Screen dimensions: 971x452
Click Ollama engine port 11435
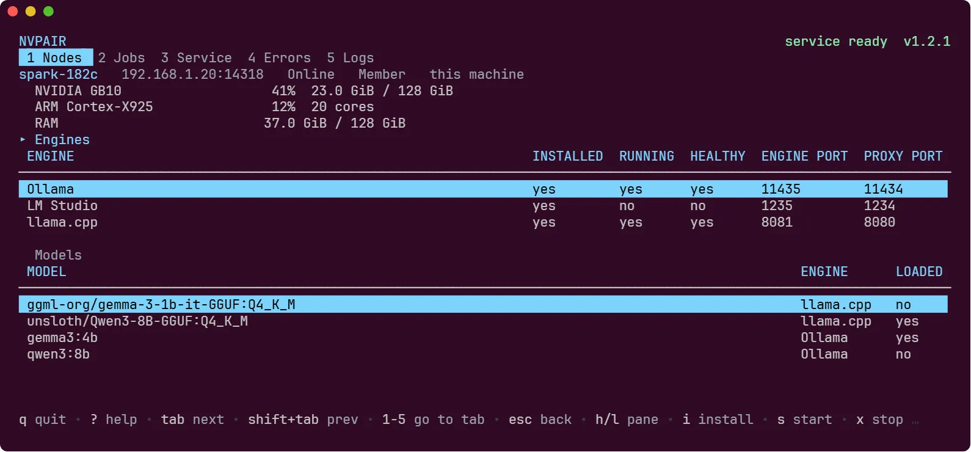780,189
